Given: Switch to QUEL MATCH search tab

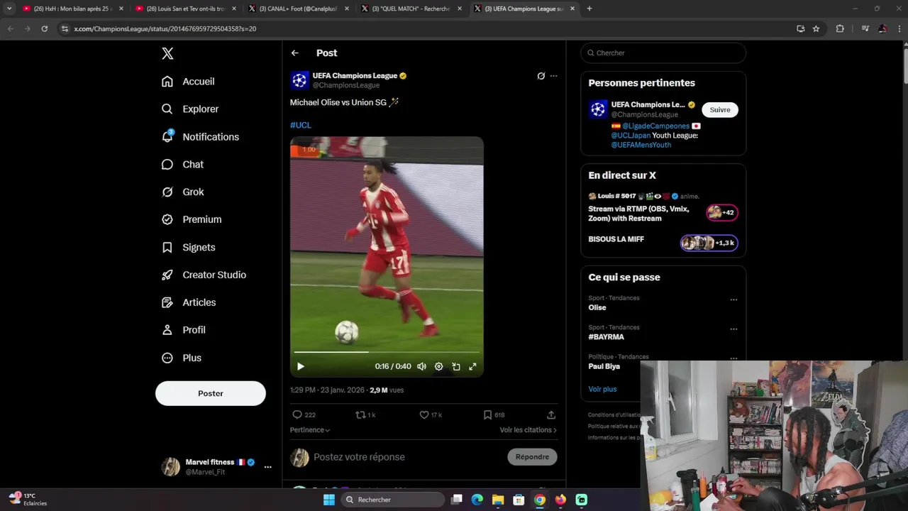Looking at the screenshot, I should click(411, 9).
